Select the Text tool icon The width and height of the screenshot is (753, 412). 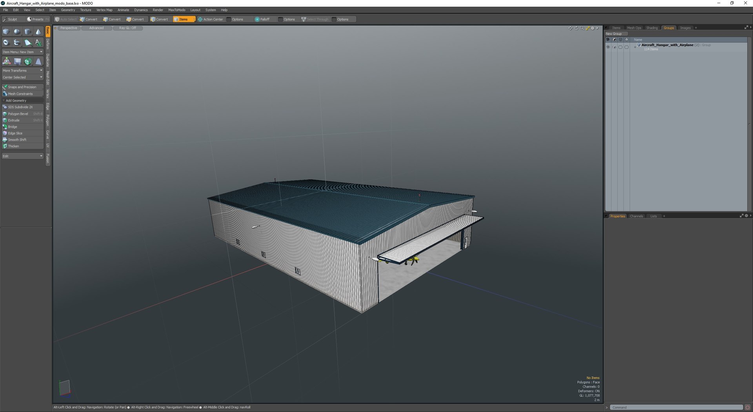38,42
